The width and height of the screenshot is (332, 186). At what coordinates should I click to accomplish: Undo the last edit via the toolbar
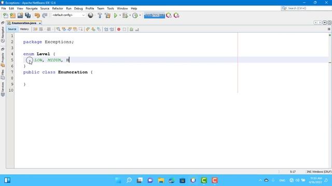(x=37, y=16)
